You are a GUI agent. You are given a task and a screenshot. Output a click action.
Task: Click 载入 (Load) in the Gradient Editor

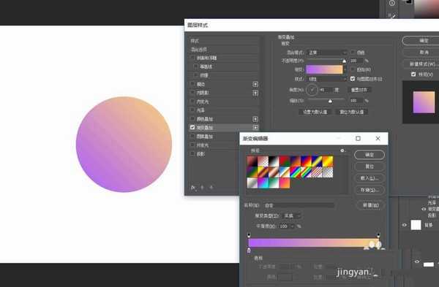point(369,178)
